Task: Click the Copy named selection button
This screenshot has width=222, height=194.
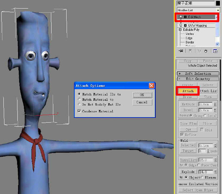Action: 188,61
